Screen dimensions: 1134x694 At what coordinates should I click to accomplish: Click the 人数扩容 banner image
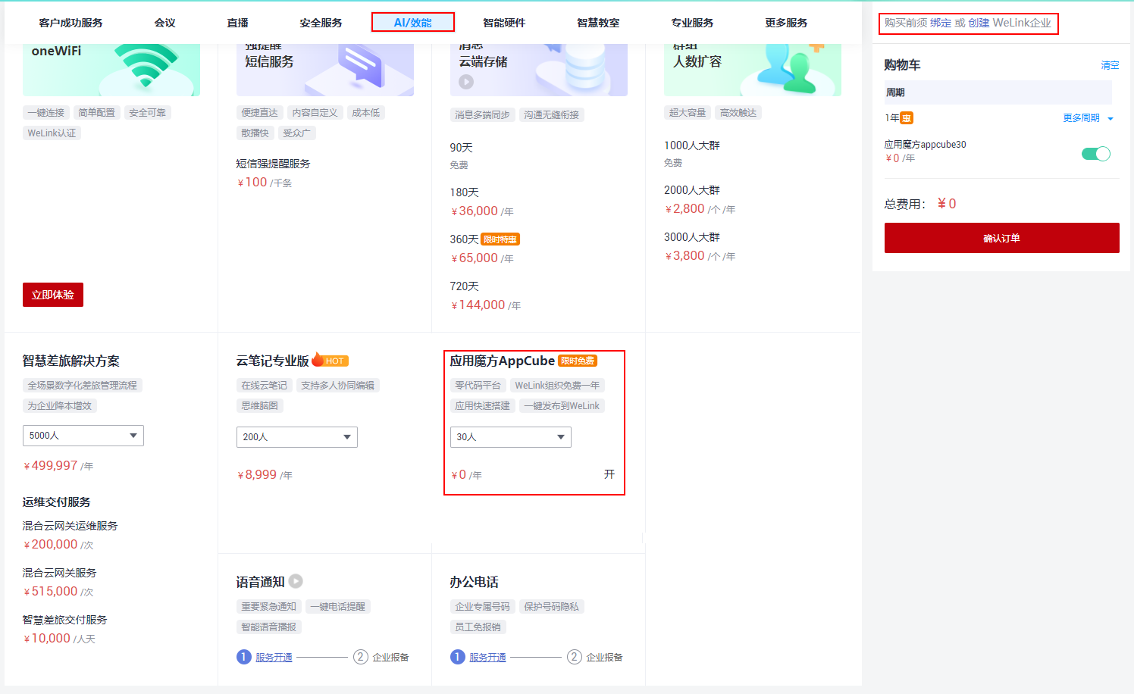753,70
